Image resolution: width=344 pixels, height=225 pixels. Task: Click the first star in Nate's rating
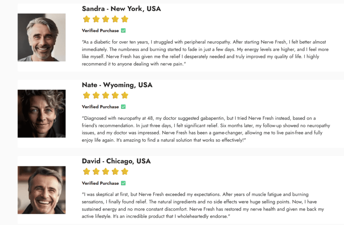(x=87, y=95)
